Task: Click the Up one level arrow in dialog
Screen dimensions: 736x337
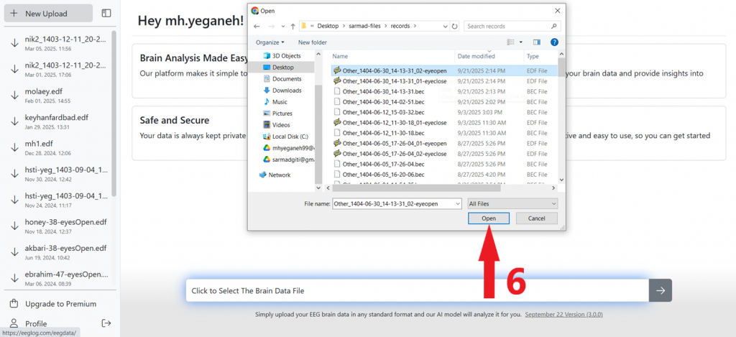Action: pyautogui.click(x=293, y=27)
